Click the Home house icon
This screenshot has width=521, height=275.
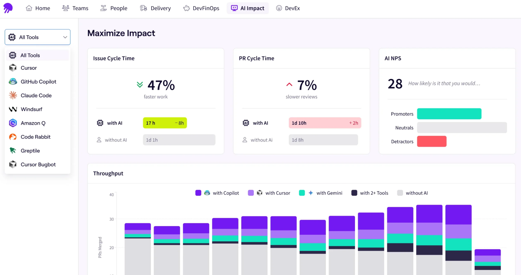pyautogui.click(x=29, y=8)
